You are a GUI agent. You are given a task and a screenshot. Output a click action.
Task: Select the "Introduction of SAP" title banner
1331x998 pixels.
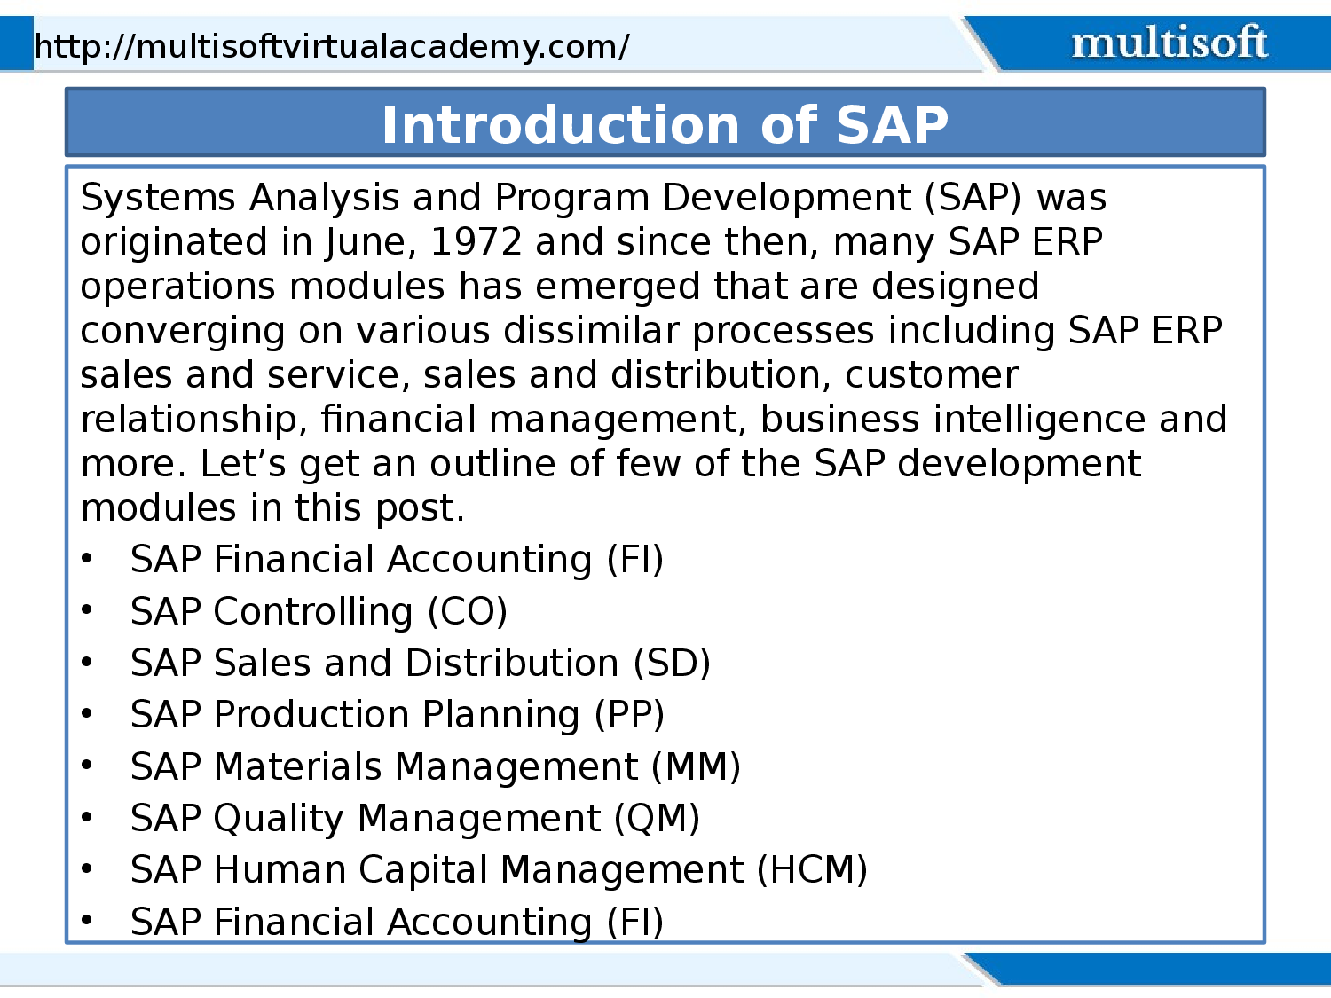click(665, 124)
